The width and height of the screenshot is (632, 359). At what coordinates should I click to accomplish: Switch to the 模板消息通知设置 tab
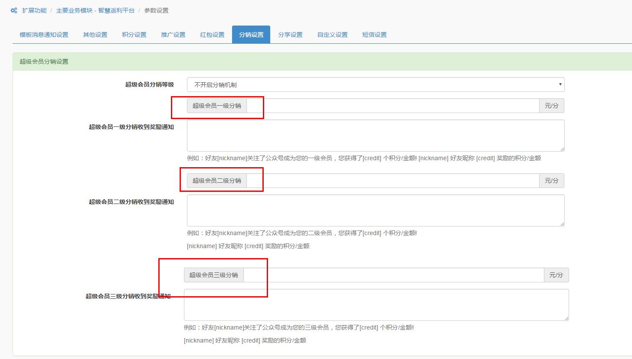pos(43,35)
